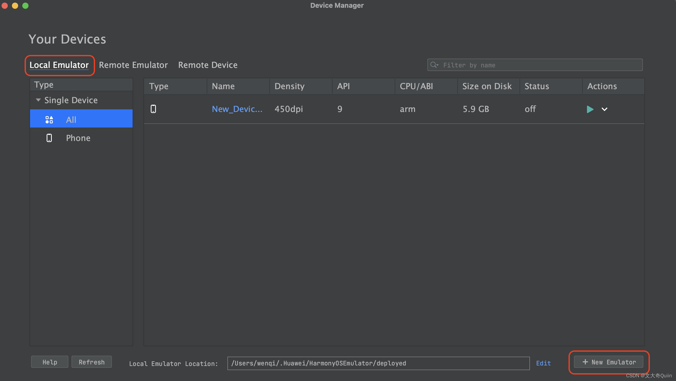Click the device type icon in table row
The width and height of the screenshot is (676, 381).
coord(153,109)
